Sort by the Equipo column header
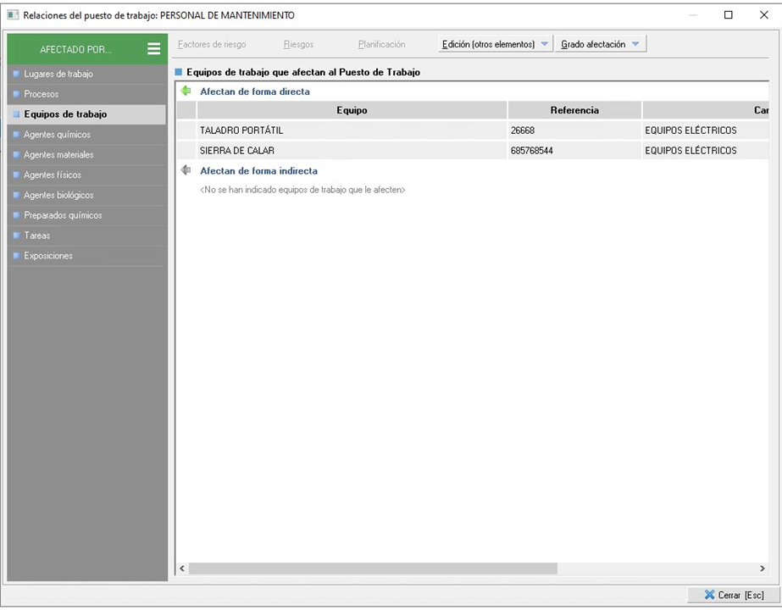Screen dimensions: 782x610 [352, 110]
